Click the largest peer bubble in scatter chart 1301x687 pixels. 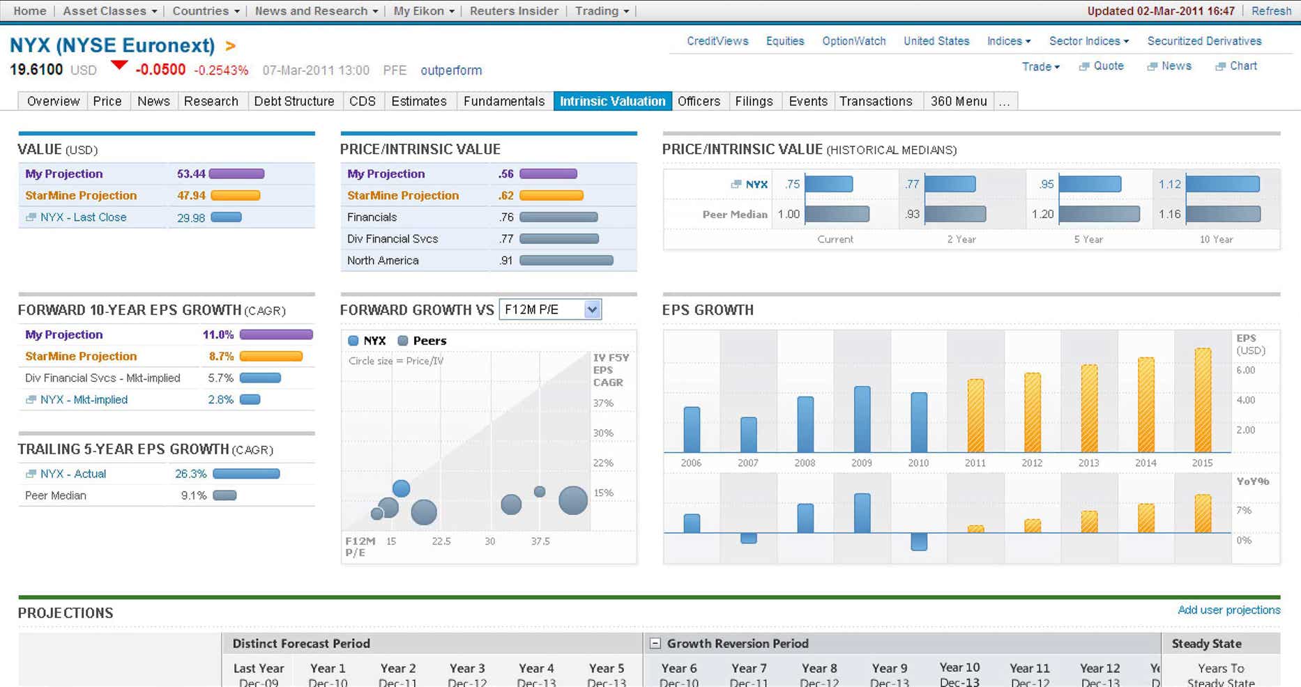[573, 500]
